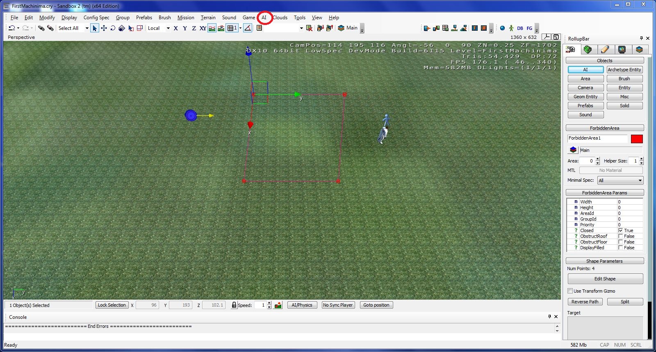Click the layers stack icon beside Main

coord(341,28)
